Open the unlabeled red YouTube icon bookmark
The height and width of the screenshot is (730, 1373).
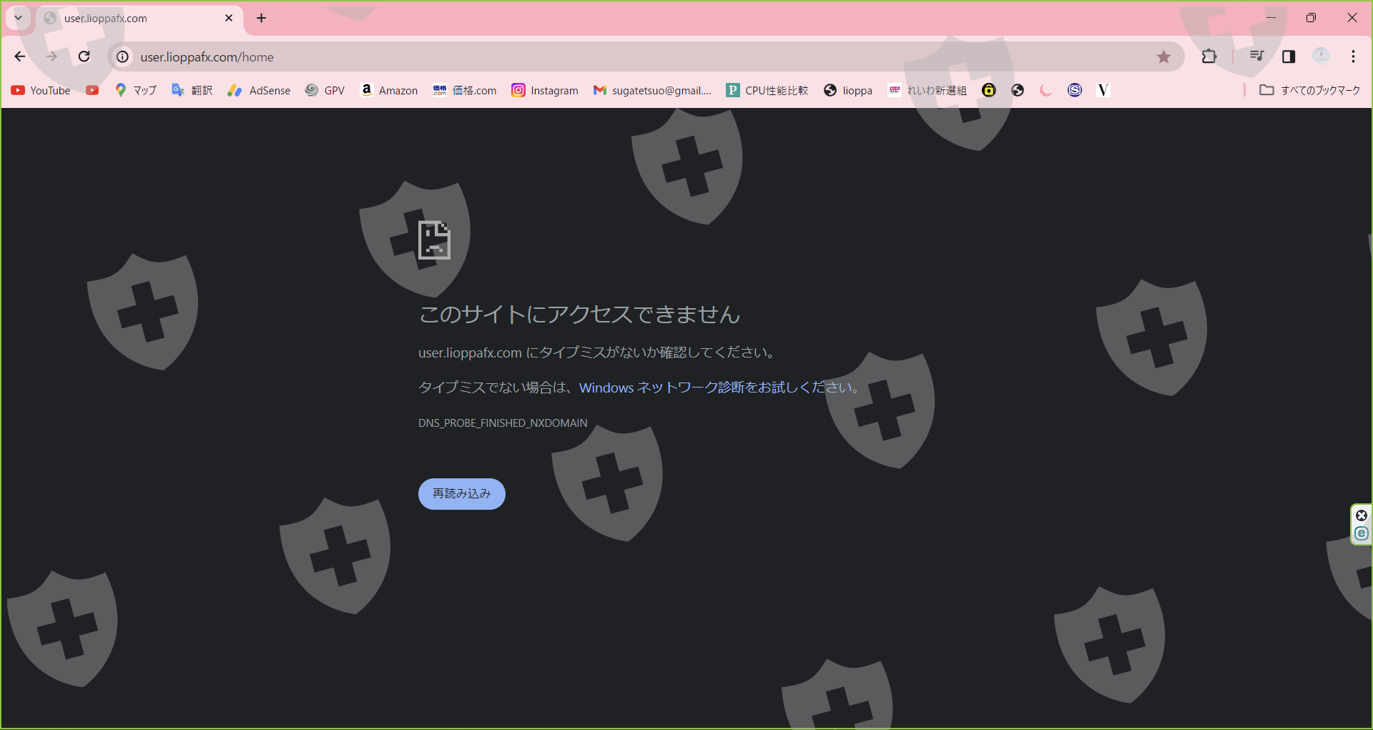tap(92, 90)
